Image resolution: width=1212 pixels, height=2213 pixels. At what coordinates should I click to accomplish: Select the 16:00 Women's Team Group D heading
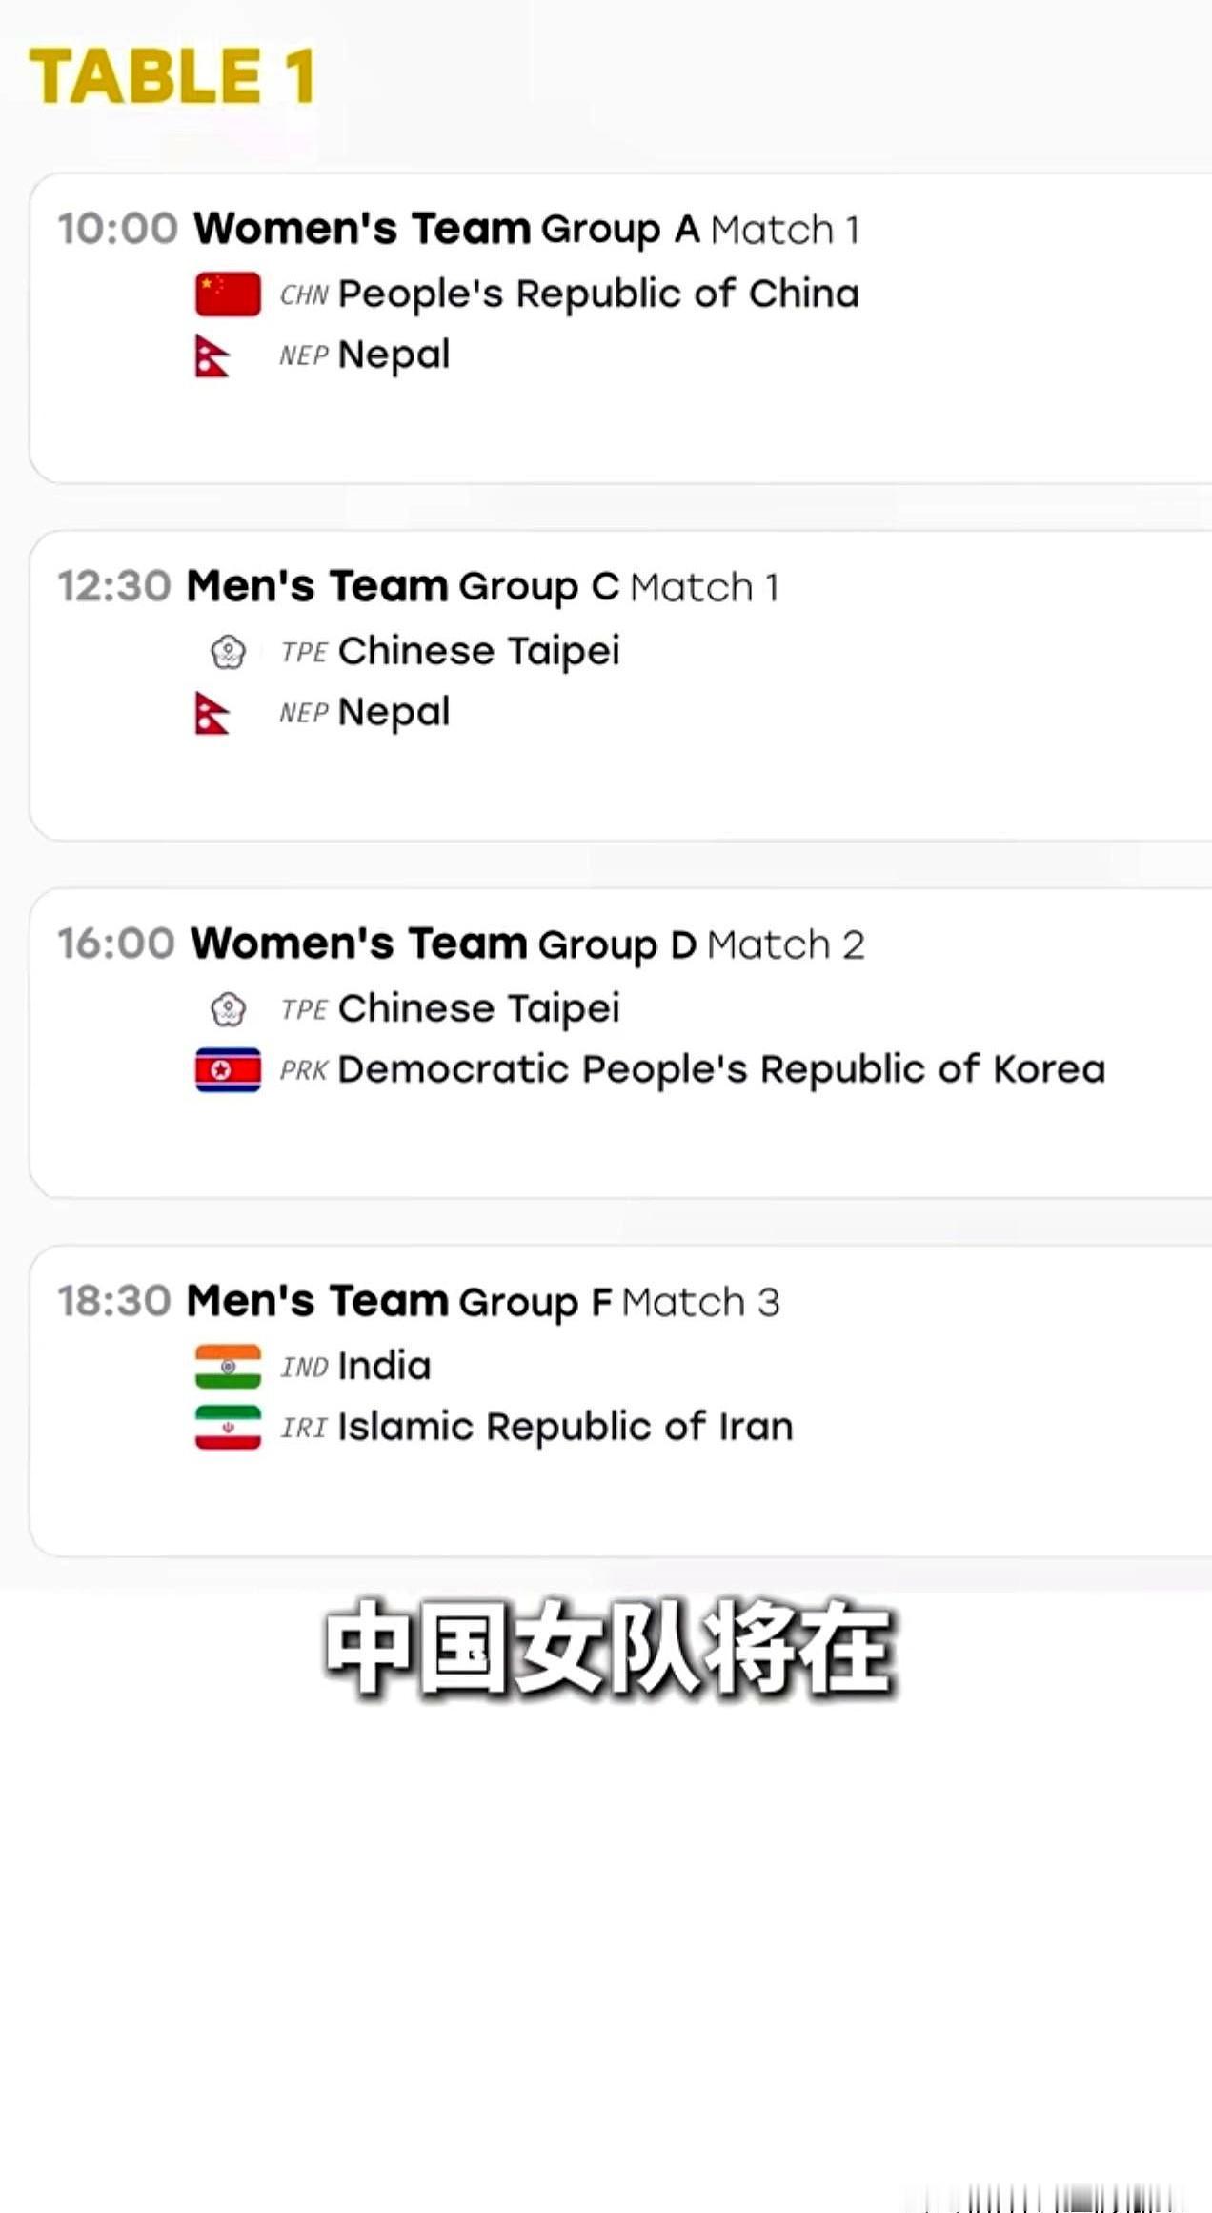461,944
